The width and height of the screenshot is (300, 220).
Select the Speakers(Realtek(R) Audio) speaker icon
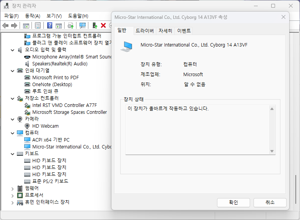[x=27, y=64]
